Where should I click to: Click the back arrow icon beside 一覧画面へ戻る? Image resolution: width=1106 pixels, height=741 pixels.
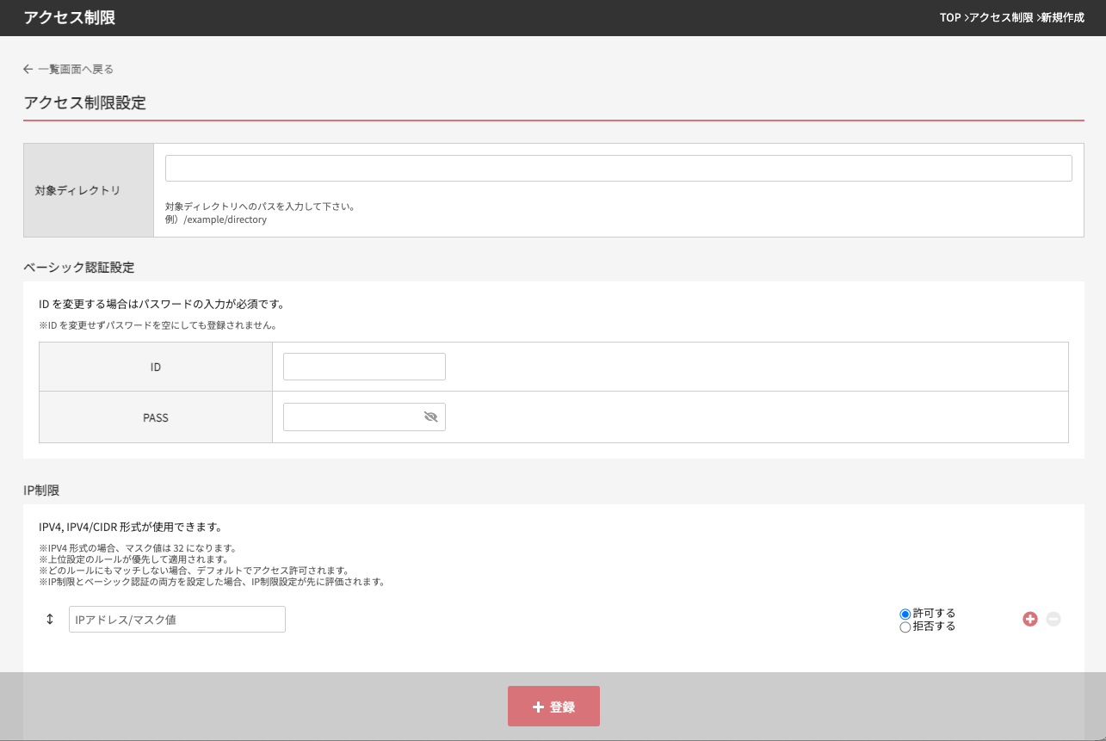(28, 69)
